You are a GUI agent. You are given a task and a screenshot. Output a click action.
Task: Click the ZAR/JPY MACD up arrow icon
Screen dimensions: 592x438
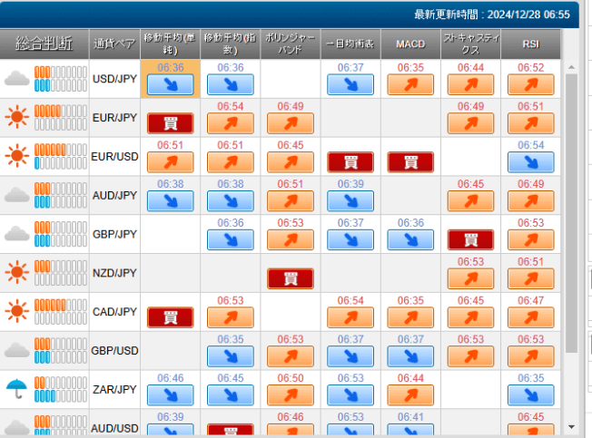tap(410, 394)
